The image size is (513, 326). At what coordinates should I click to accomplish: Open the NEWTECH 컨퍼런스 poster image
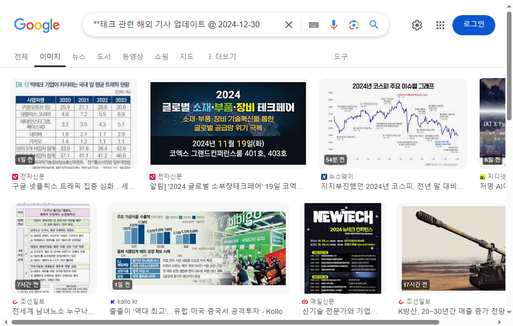342,248
